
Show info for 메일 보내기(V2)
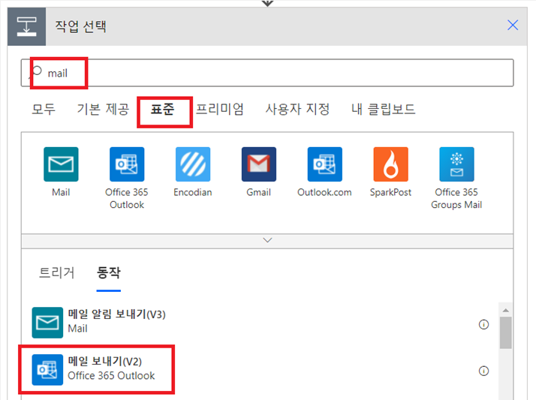(483, 371)
